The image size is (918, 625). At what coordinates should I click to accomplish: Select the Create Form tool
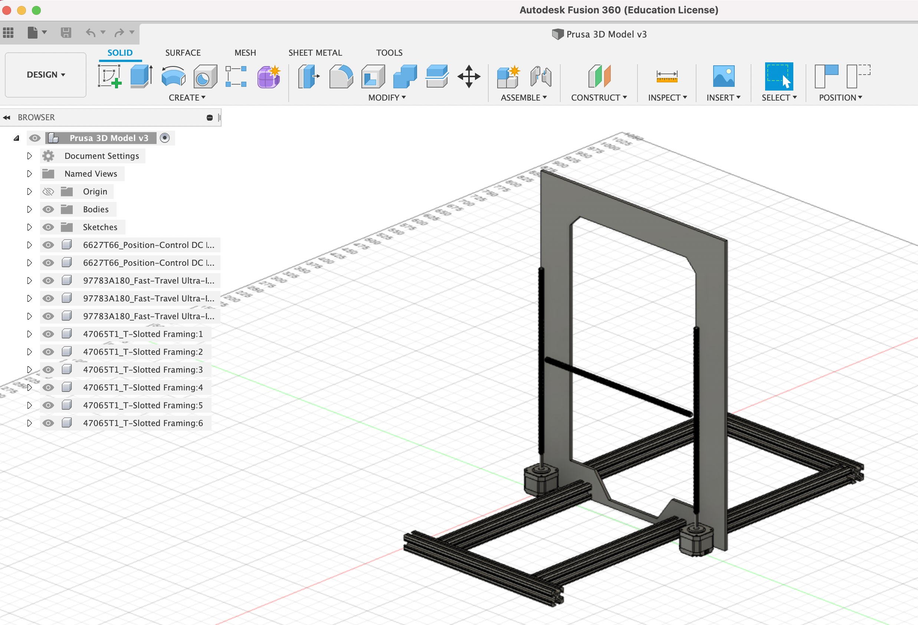click(269, 77)
